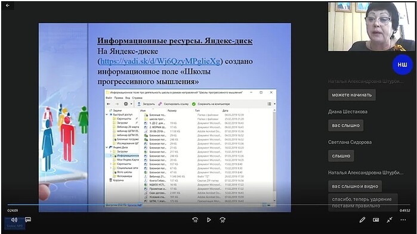The width and height of the screenshot is (417, 234).
Task: Seek along the video progress bar
Action: click(209, 205)
